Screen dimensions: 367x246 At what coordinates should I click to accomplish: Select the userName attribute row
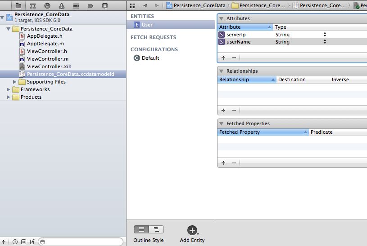pos(292,42)
